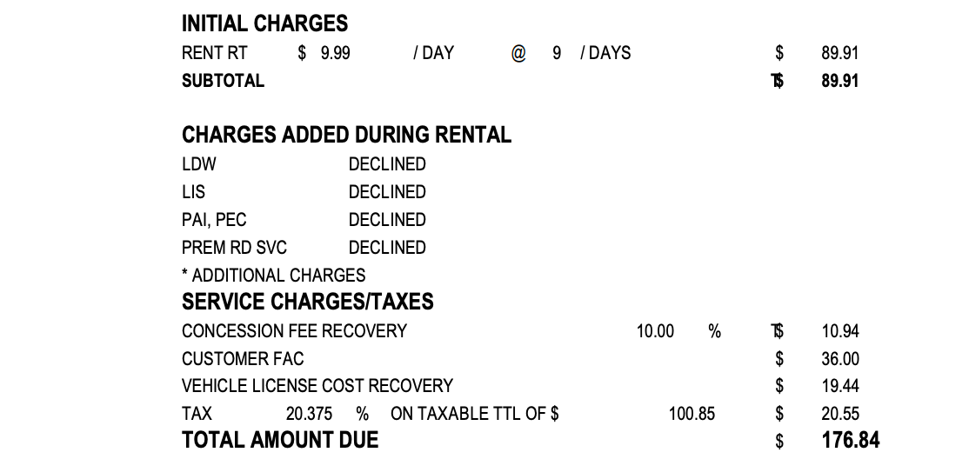The image size is (969, 459).
Task: Select the RENT RT label
Action: [x=214, y=53]
